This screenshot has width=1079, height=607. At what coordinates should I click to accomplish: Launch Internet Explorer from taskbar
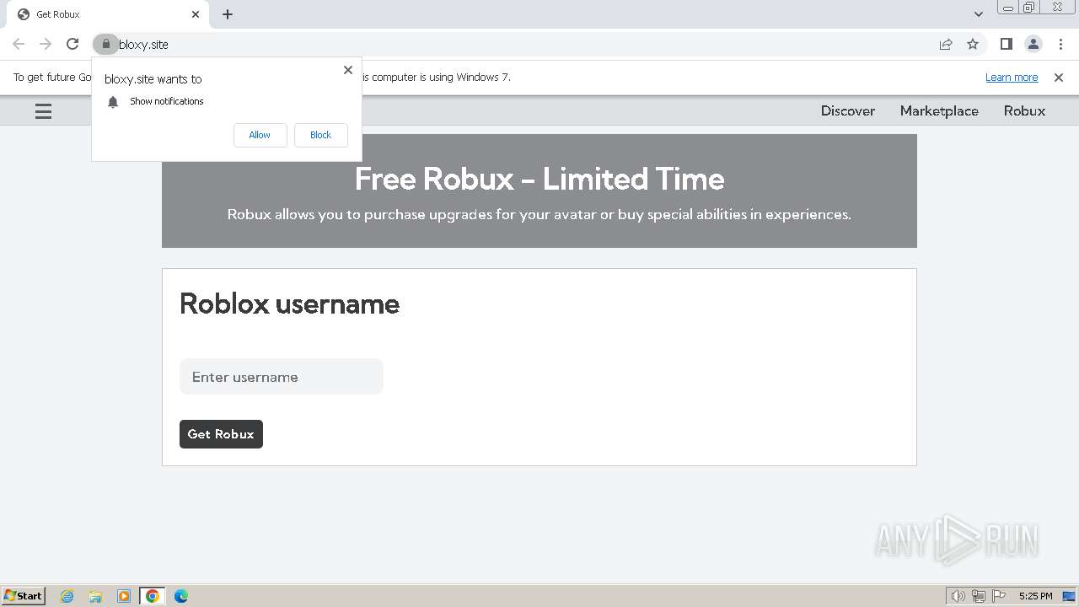pos(67,596)
